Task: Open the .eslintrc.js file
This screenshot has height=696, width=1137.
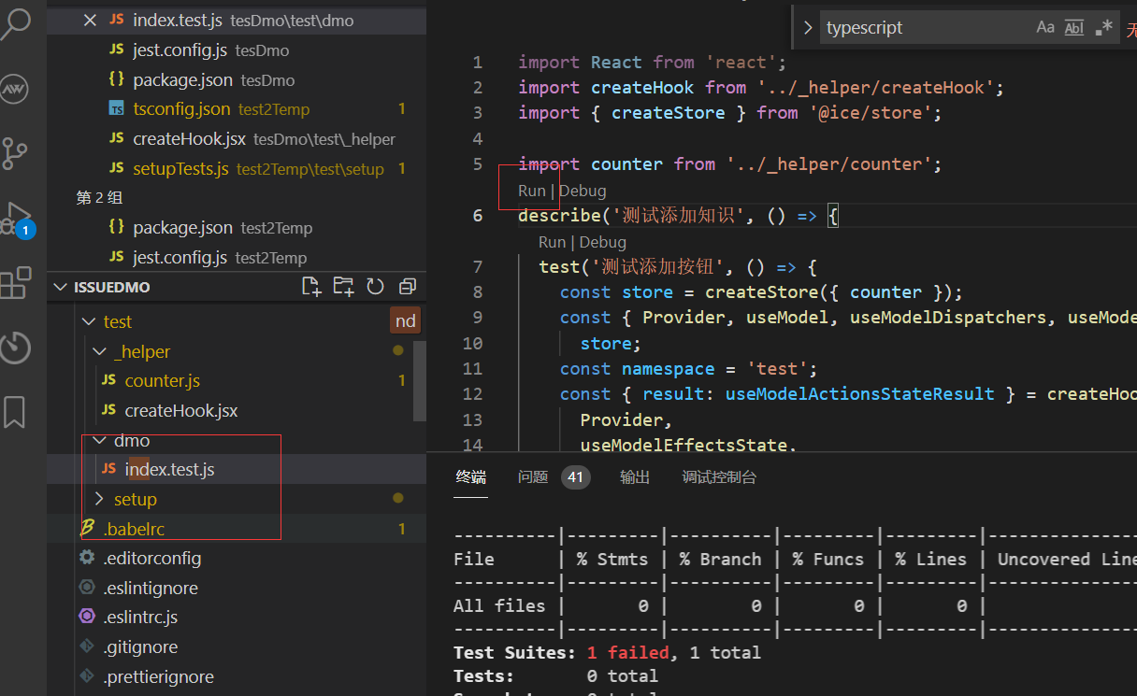Action: pyautogui.click(x=237, y=617)
